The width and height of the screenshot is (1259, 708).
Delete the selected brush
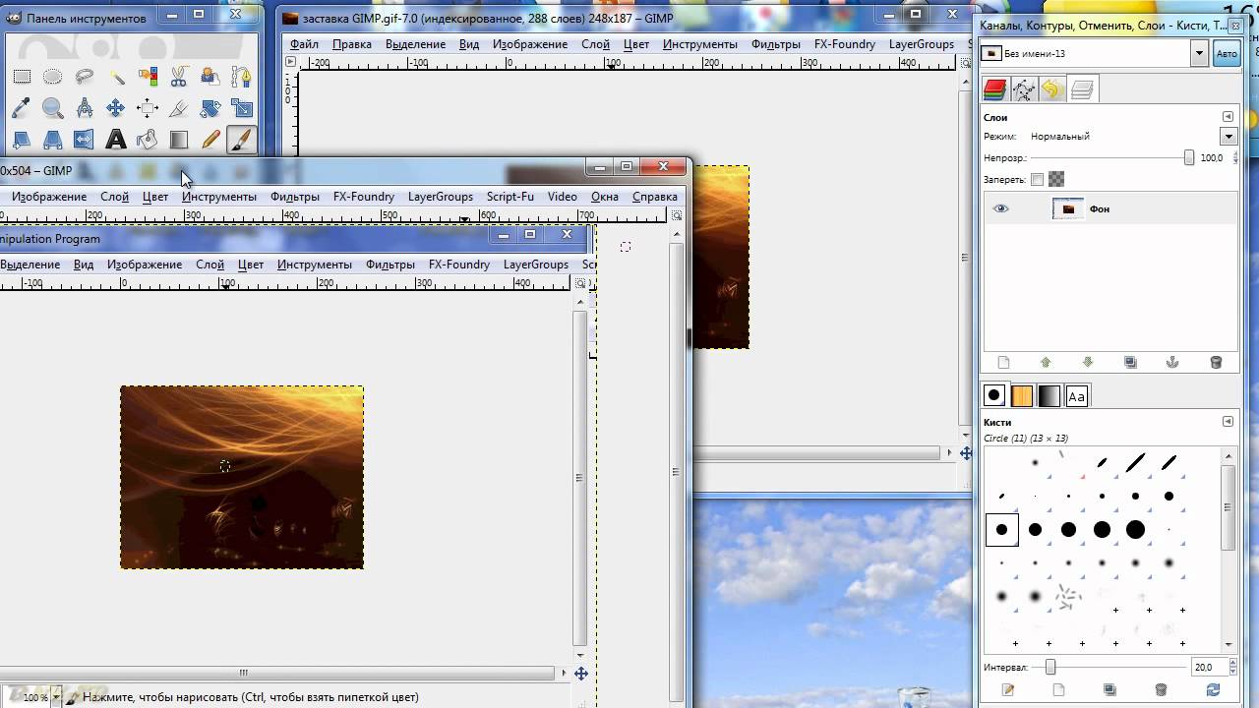[1161, 689]
